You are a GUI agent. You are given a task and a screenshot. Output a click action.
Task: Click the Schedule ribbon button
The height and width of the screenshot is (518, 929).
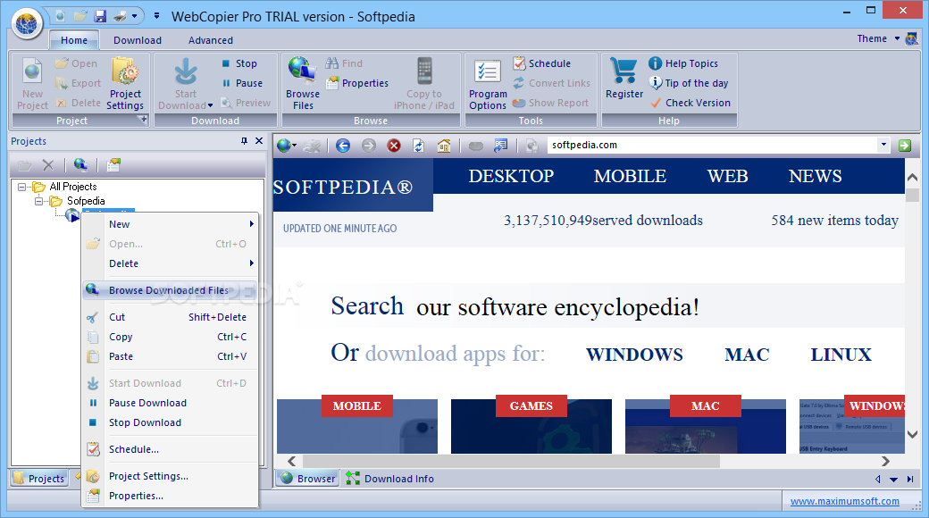point(542,63)
